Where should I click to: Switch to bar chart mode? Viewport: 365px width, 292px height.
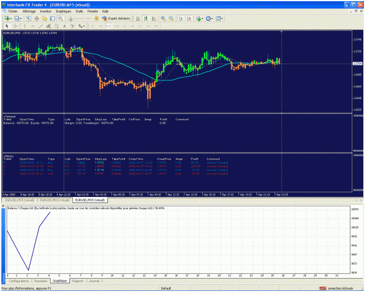[138, 18]
